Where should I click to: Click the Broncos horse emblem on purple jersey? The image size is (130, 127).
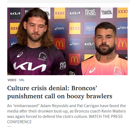click(x=43, y=56)
